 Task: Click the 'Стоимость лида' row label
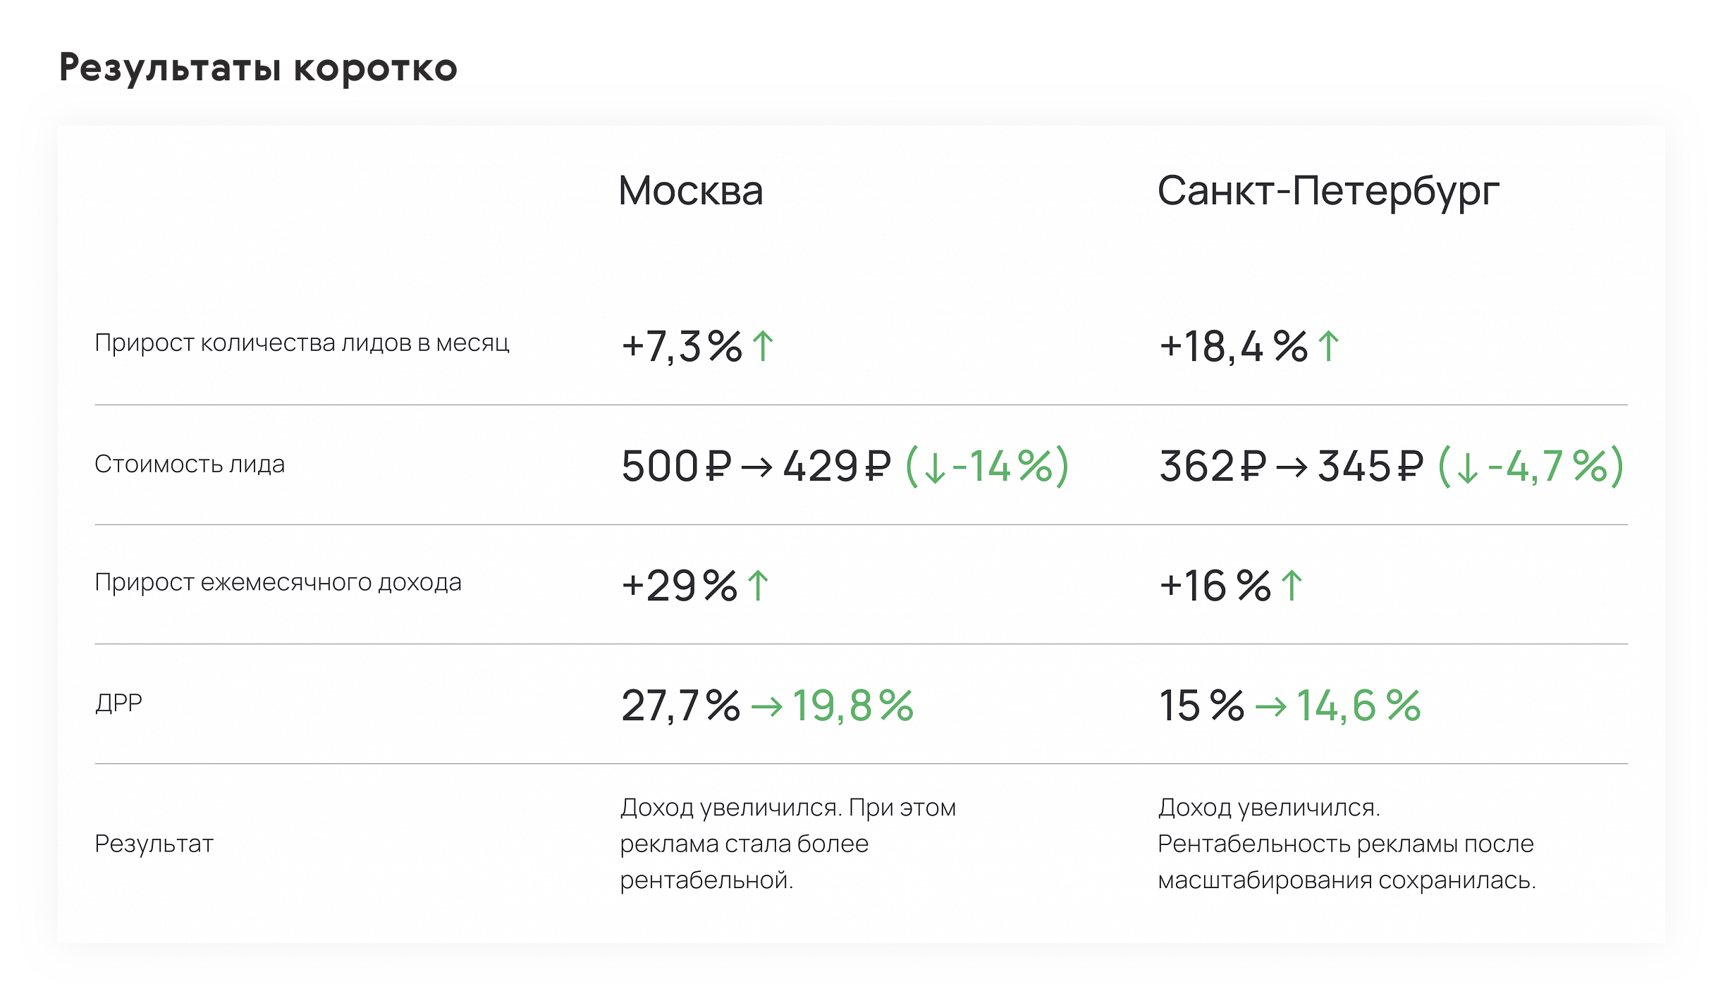190,464
